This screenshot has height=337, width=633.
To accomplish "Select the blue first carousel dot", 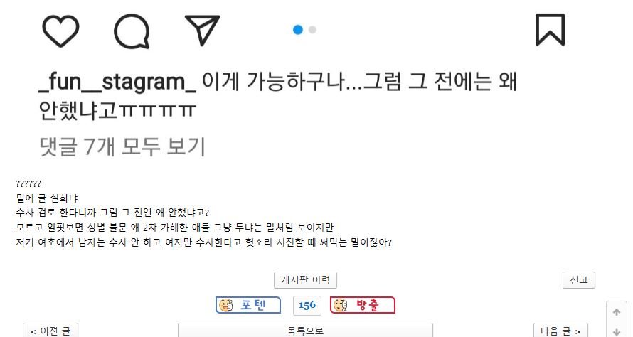I will click(298, 29).
